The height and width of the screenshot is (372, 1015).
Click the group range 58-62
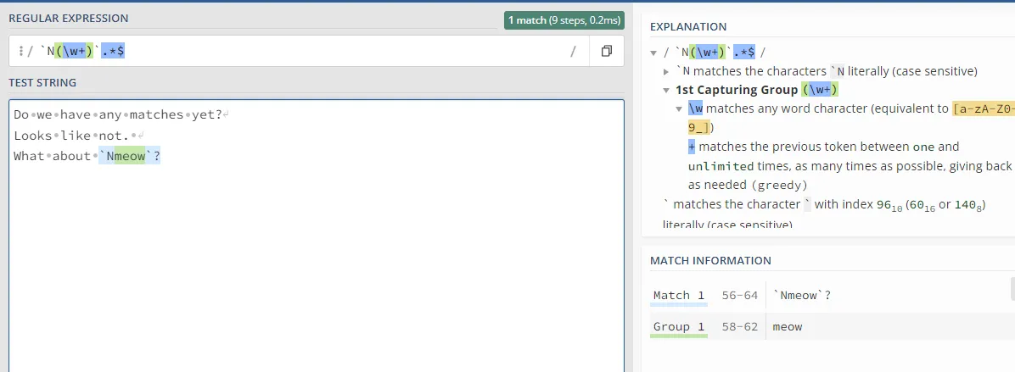pyautogui.click(x=739, y=327)
